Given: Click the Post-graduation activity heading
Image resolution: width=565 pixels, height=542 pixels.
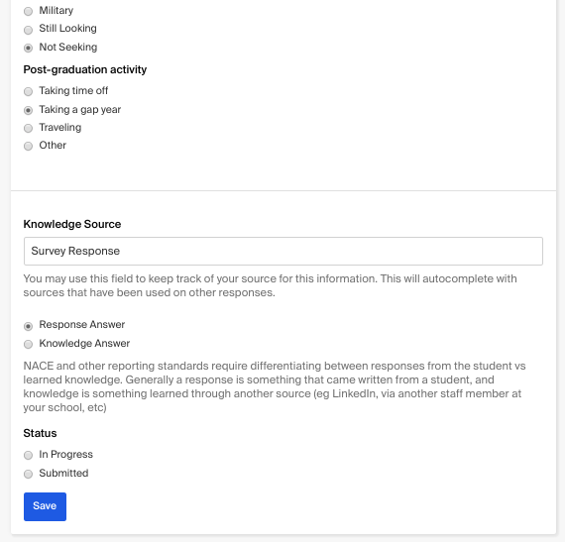Looking at the screenshot, I should pos(85,69).
